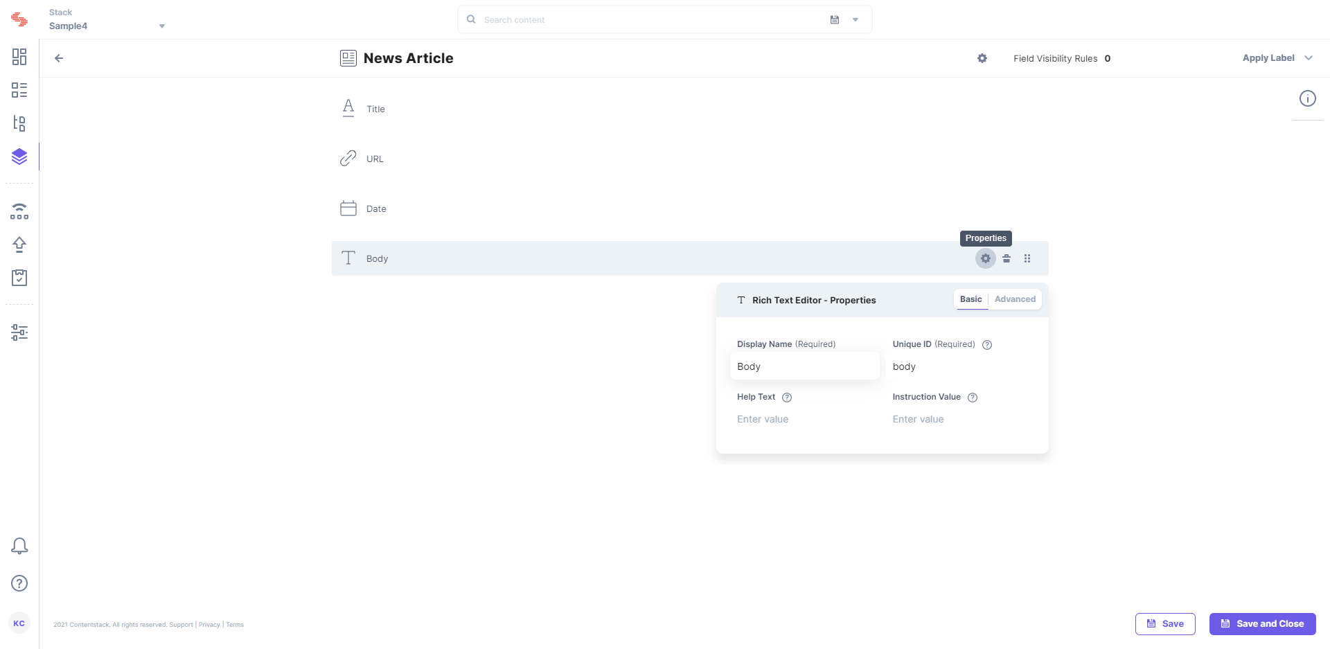This screenshot has height=649, width=1330.
Task: Click the Save and Close button
Action: [1263, 624]
